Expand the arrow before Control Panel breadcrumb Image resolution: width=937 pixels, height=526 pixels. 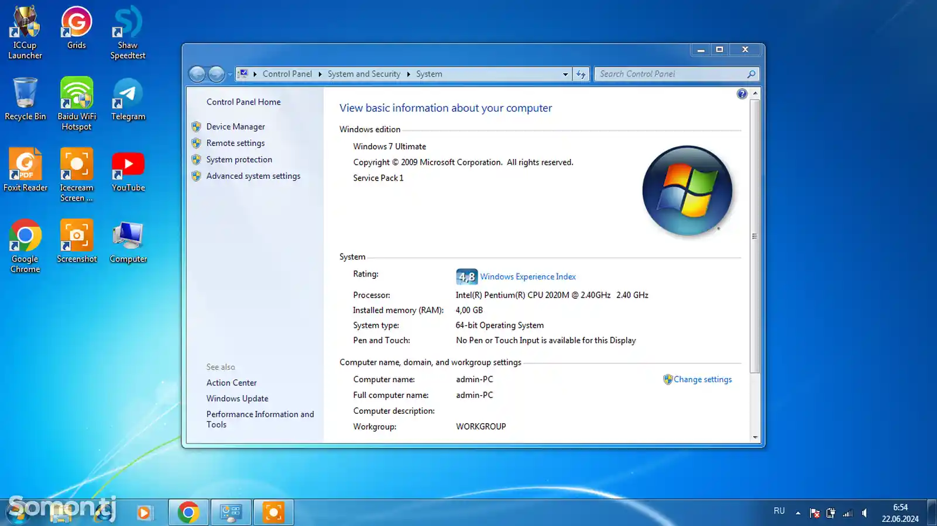coord(255,74)
